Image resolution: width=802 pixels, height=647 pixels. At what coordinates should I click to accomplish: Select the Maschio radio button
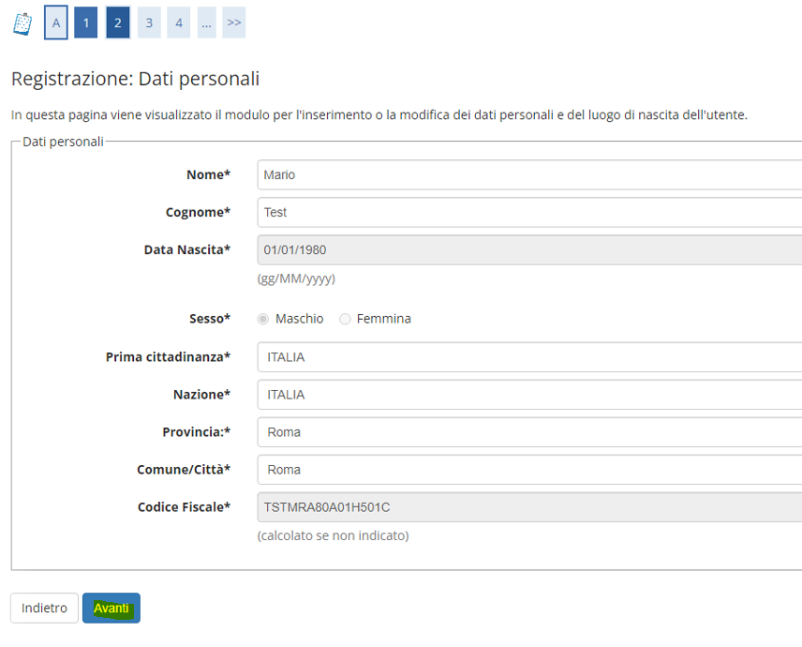[x=263, y=319]
